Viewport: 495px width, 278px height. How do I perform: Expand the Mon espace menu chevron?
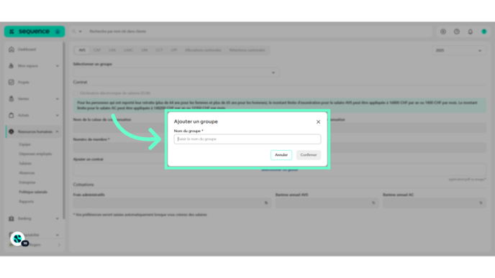point(57,66)
